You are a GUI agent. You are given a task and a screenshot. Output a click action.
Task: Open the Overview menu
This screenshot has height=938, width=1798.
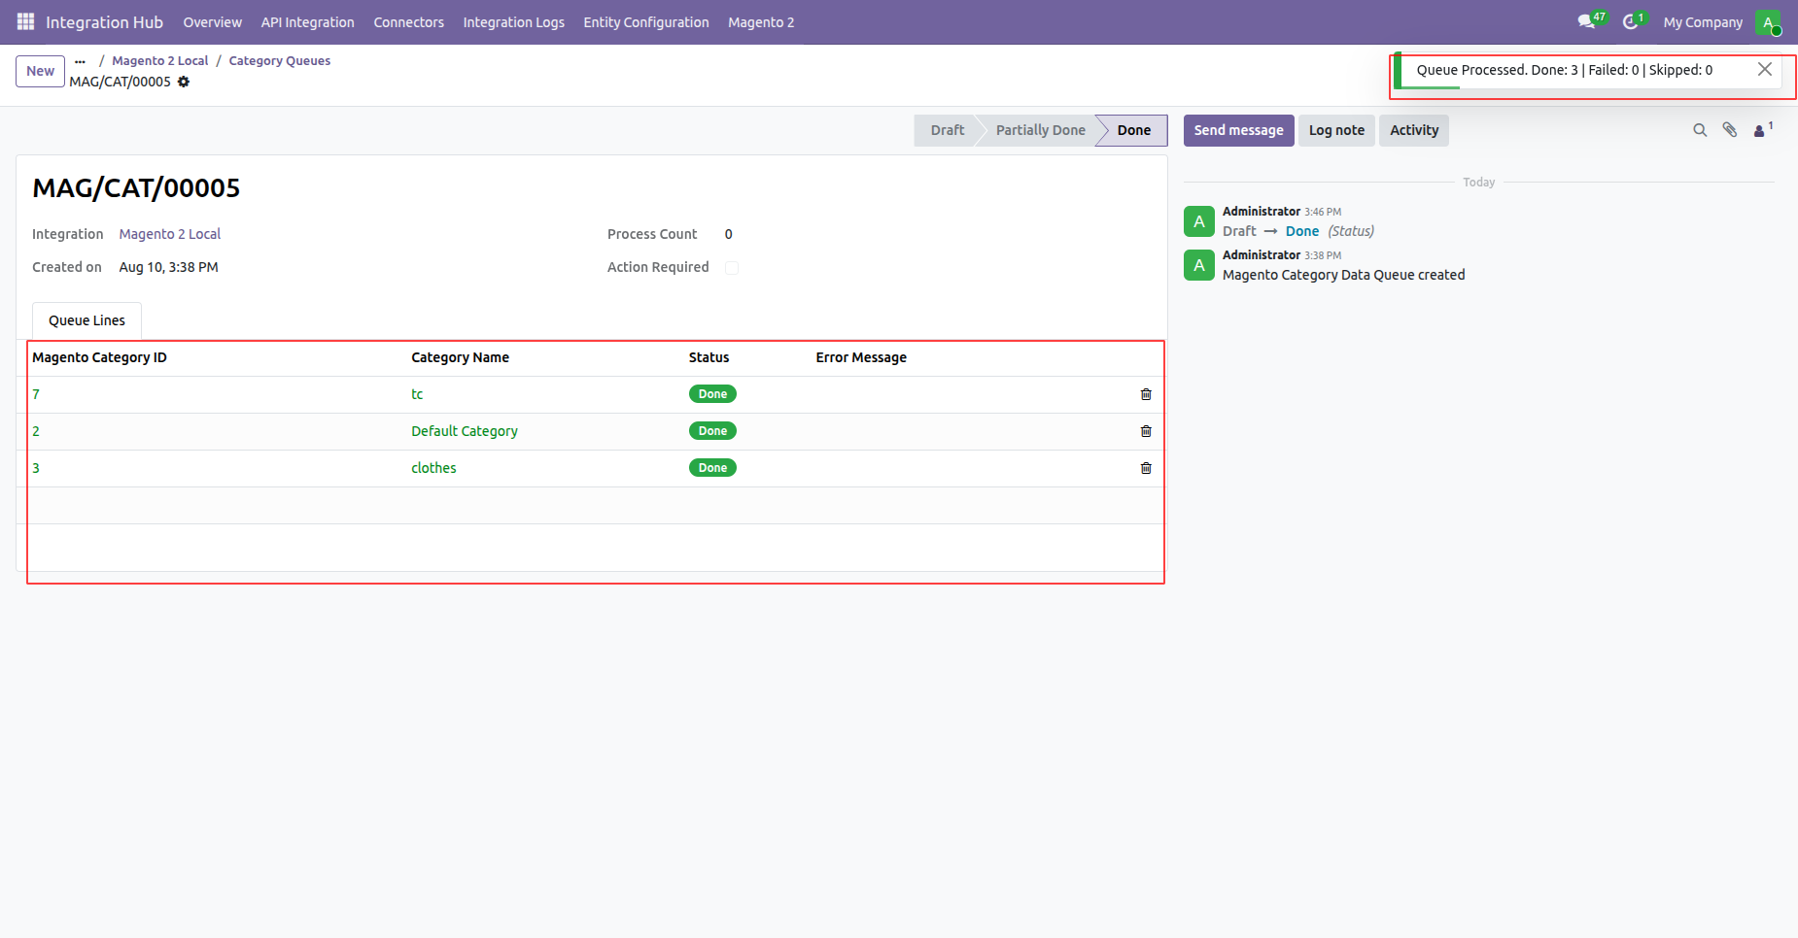212,22
